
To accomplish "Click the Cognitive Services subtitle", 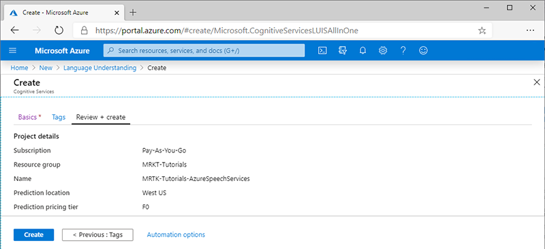I will (x=33, y=91).
